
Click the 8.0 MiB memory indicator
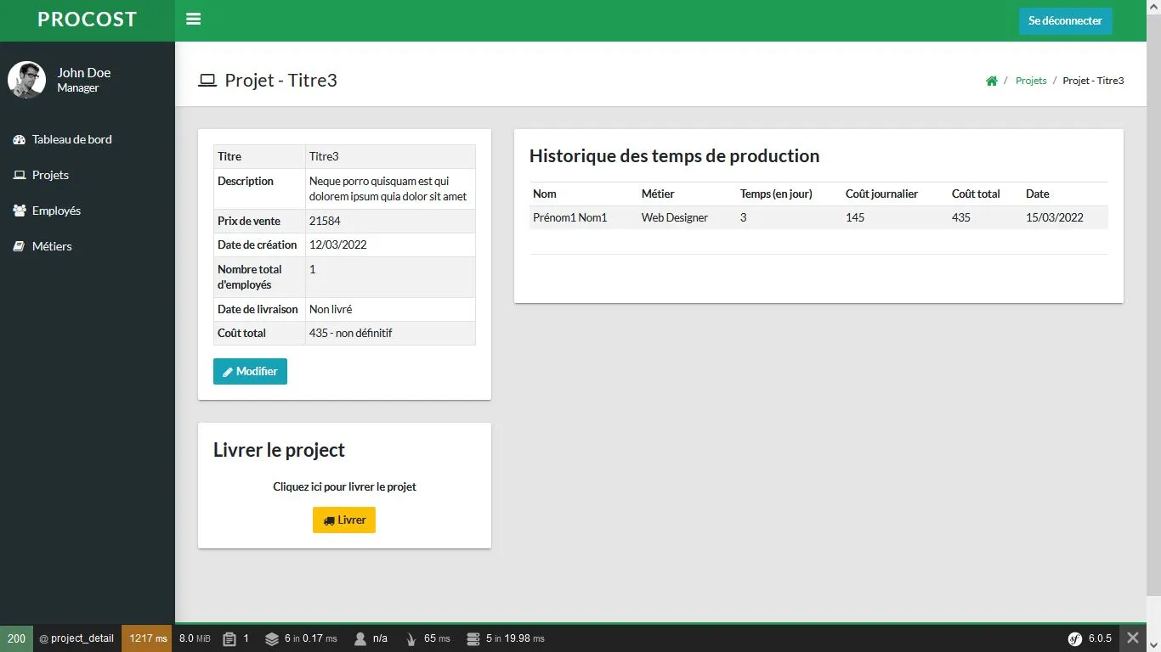(195, 638)
